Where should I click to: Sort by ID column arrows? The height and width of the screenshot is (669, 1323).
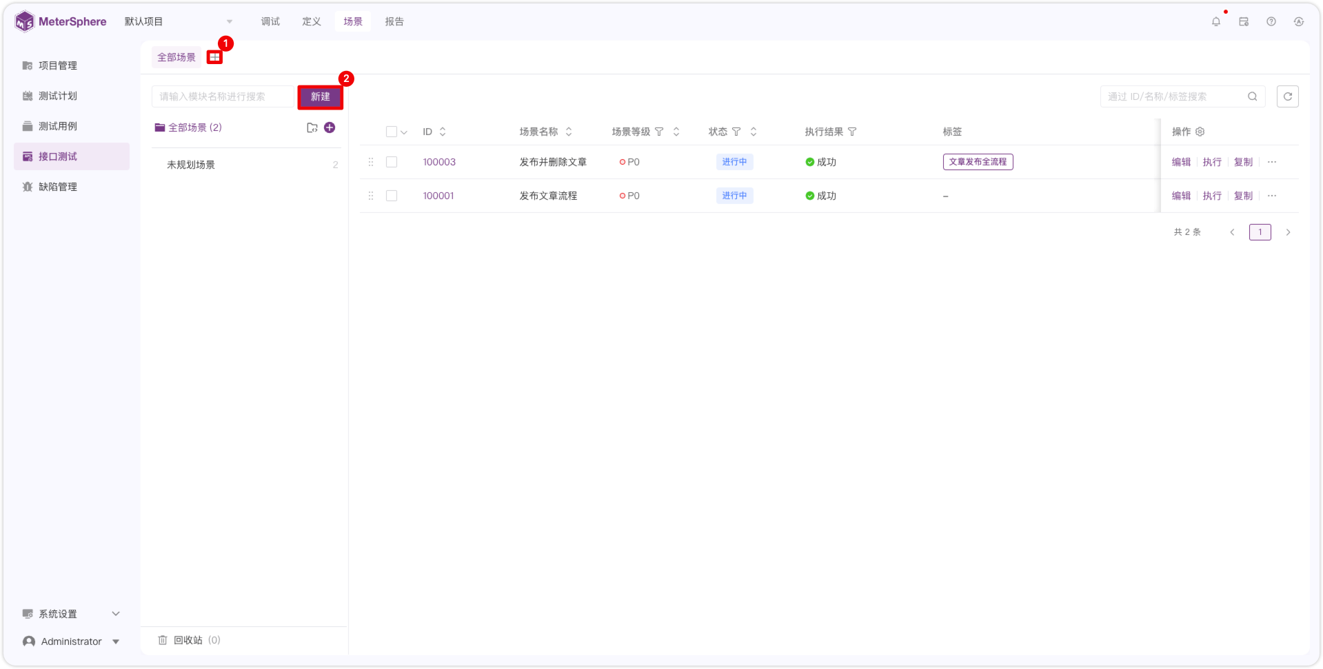443,132
